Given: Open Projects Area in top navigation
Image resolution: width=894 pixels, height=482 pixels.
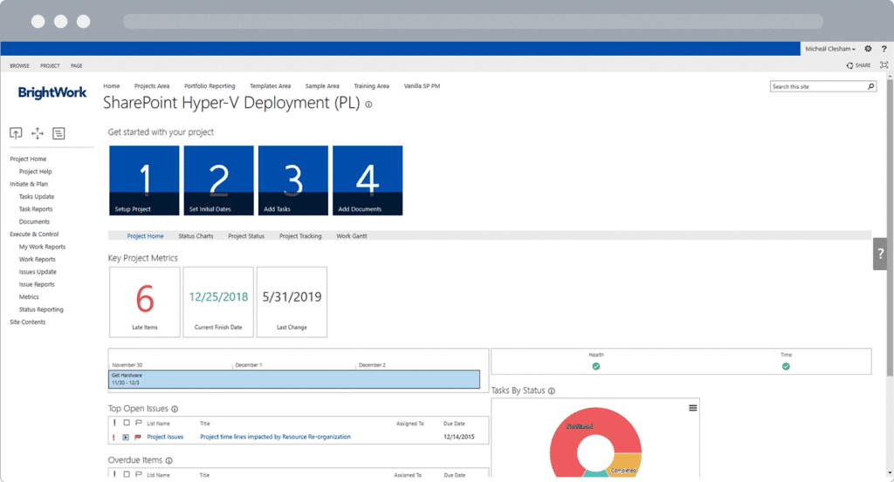Looking at the screenshot, I should [152, 86].
